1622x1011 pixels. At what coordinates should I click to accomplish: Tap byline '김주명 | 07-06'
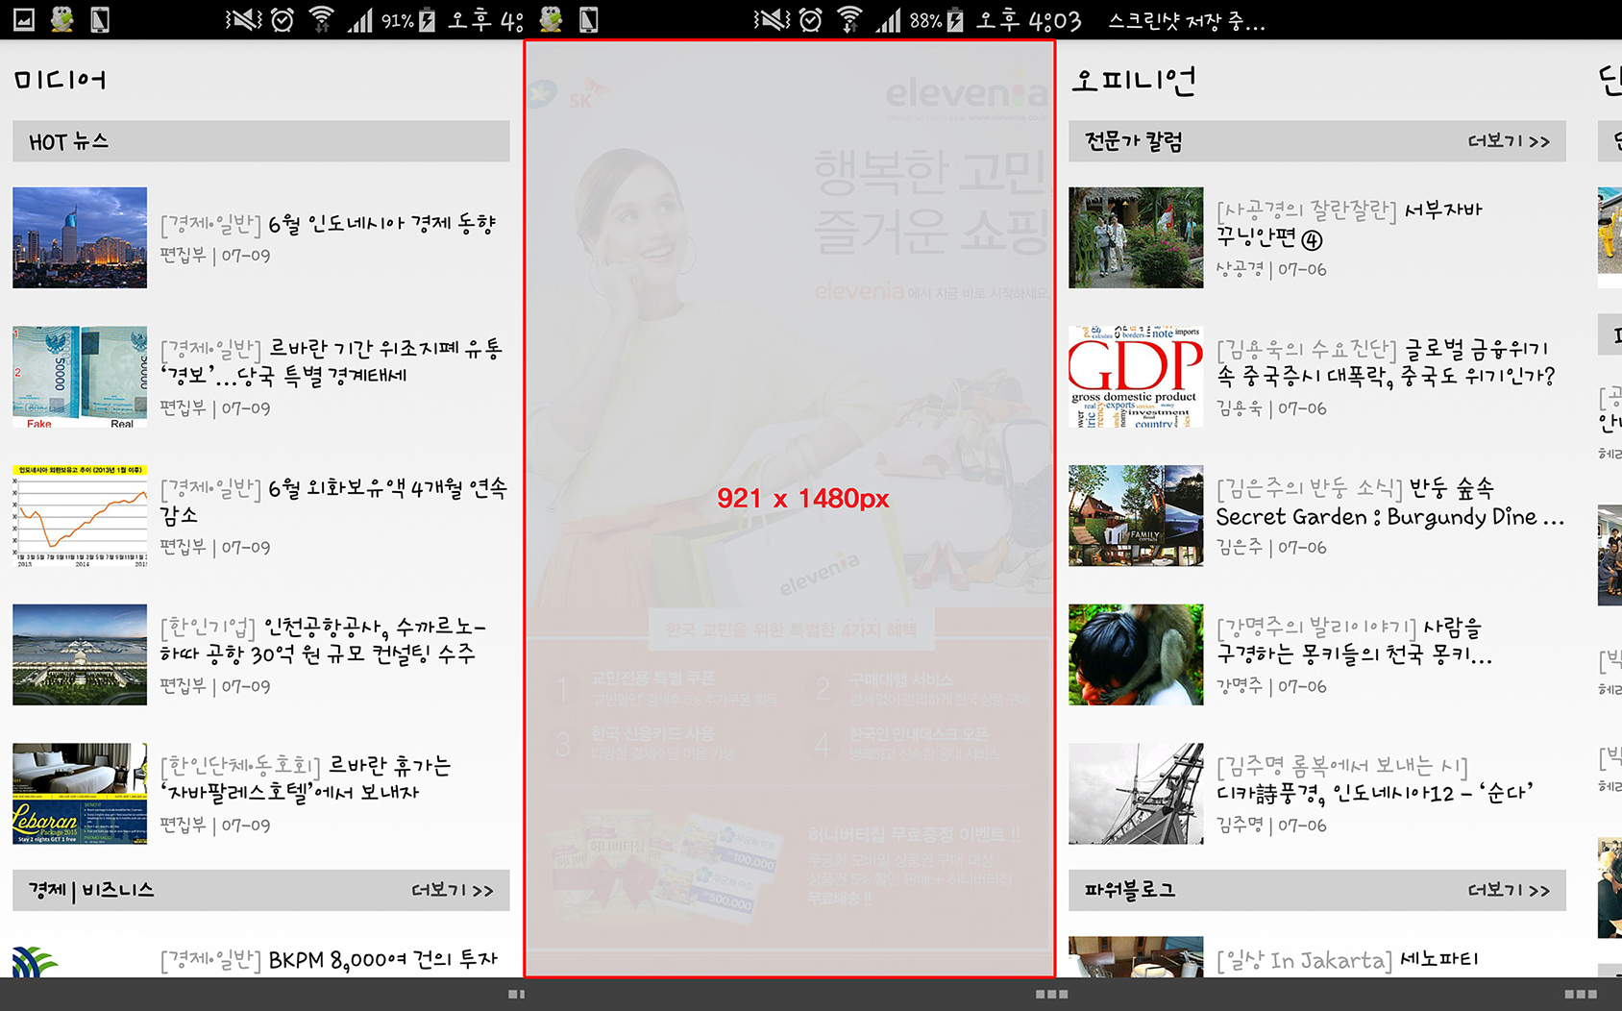pos(1271,826)
